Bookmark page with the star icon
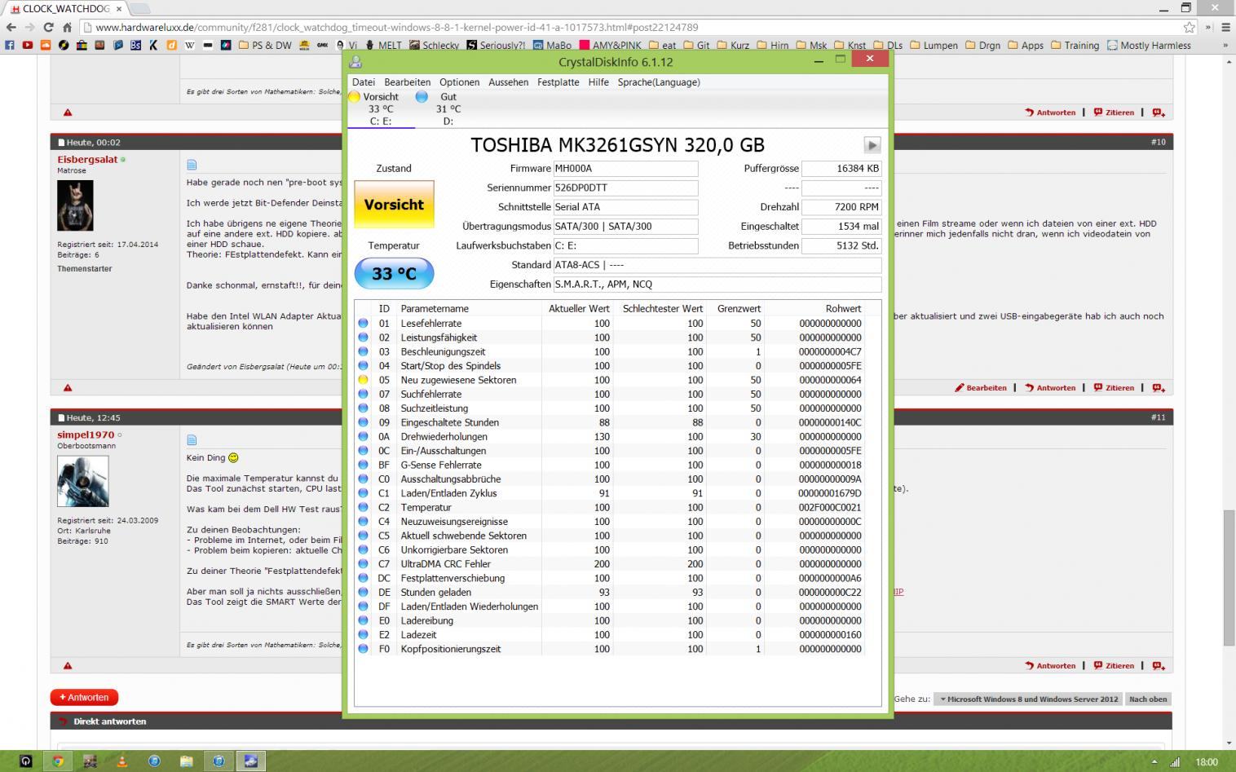 click(x=1190, y=27)
